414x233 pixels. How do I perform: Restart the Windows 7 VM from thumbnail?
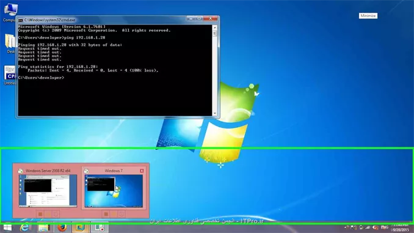(x=122, y=214)
